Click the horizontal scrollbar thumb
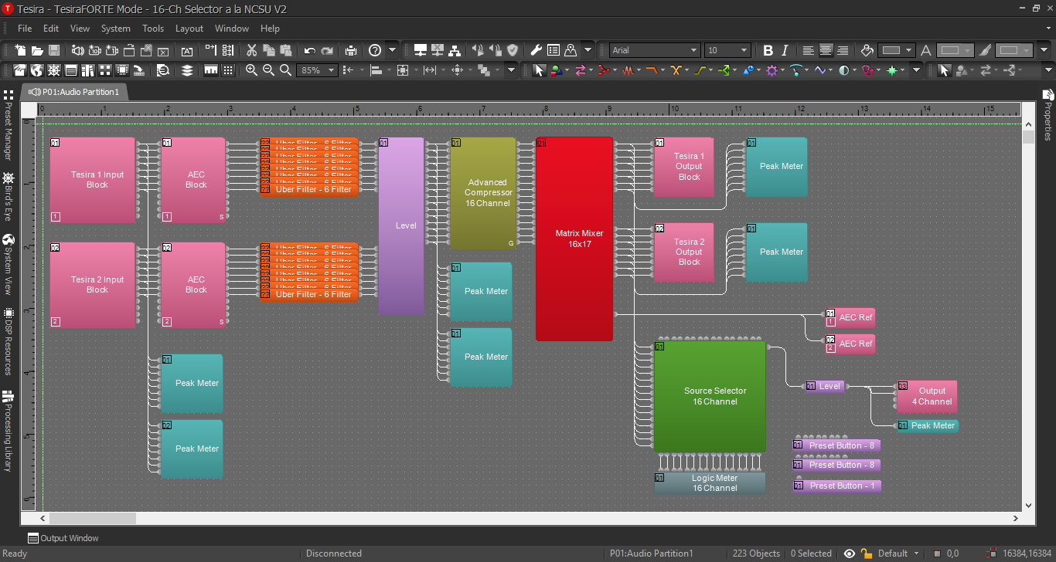 93,519
